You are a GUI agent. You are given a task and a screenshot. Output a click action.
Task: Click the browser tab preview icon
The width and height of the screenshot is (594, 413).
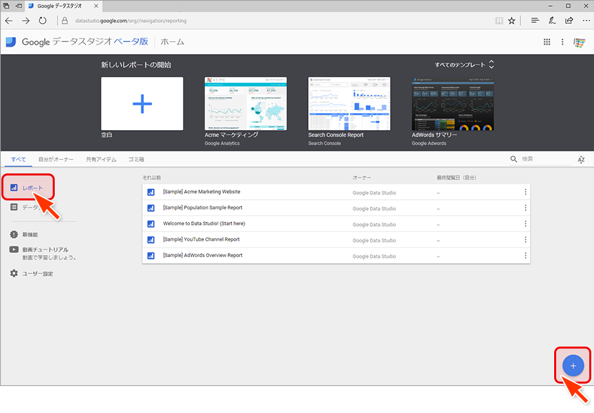[6, 6]
